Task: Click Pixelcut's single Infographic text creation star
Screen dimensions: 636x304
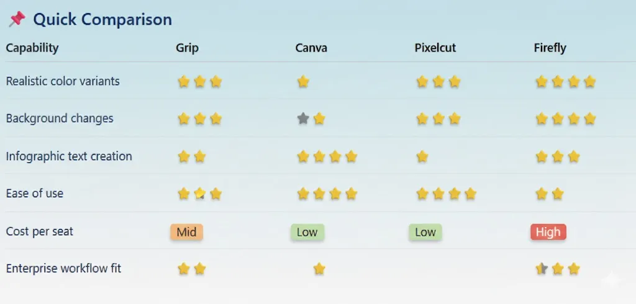Action: [422, 156]
